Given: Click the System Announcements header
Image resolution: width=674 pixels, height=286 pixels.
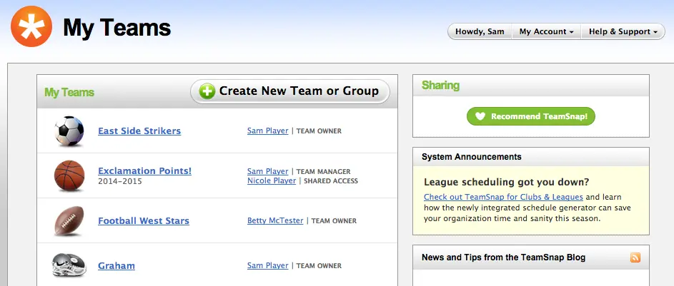Looking at the screenshot, I should 472,156.
